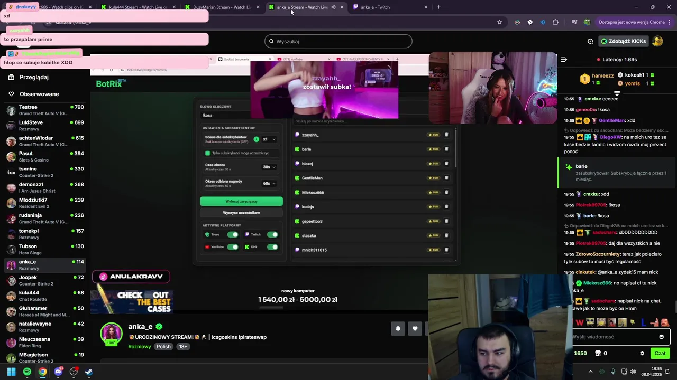Open LukiSteve channel in sidebar

(45, 126)
